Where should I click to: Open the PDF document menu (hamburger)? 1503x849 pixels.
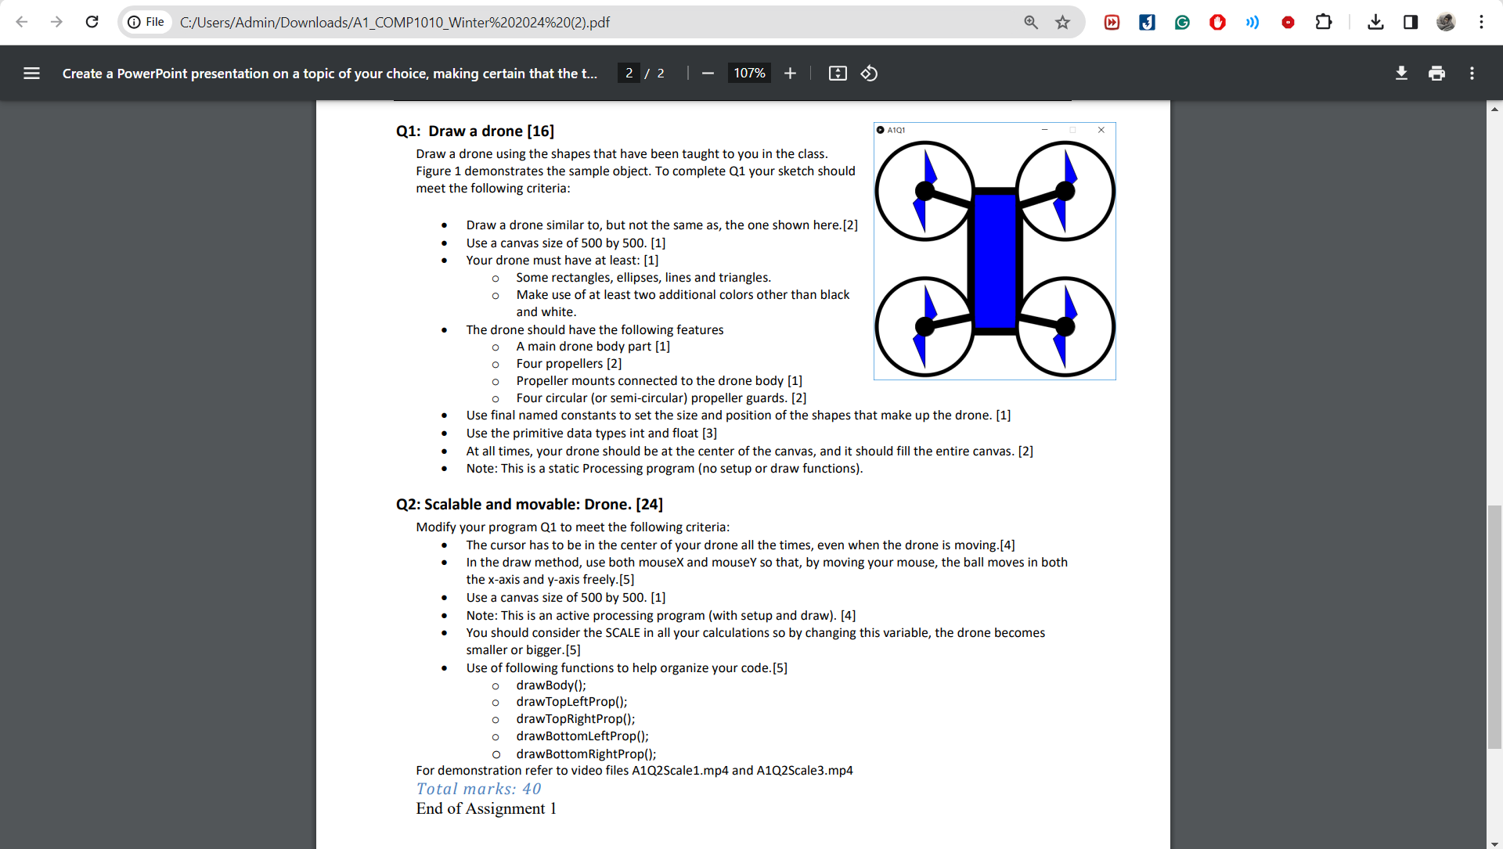tap(31, 73)
